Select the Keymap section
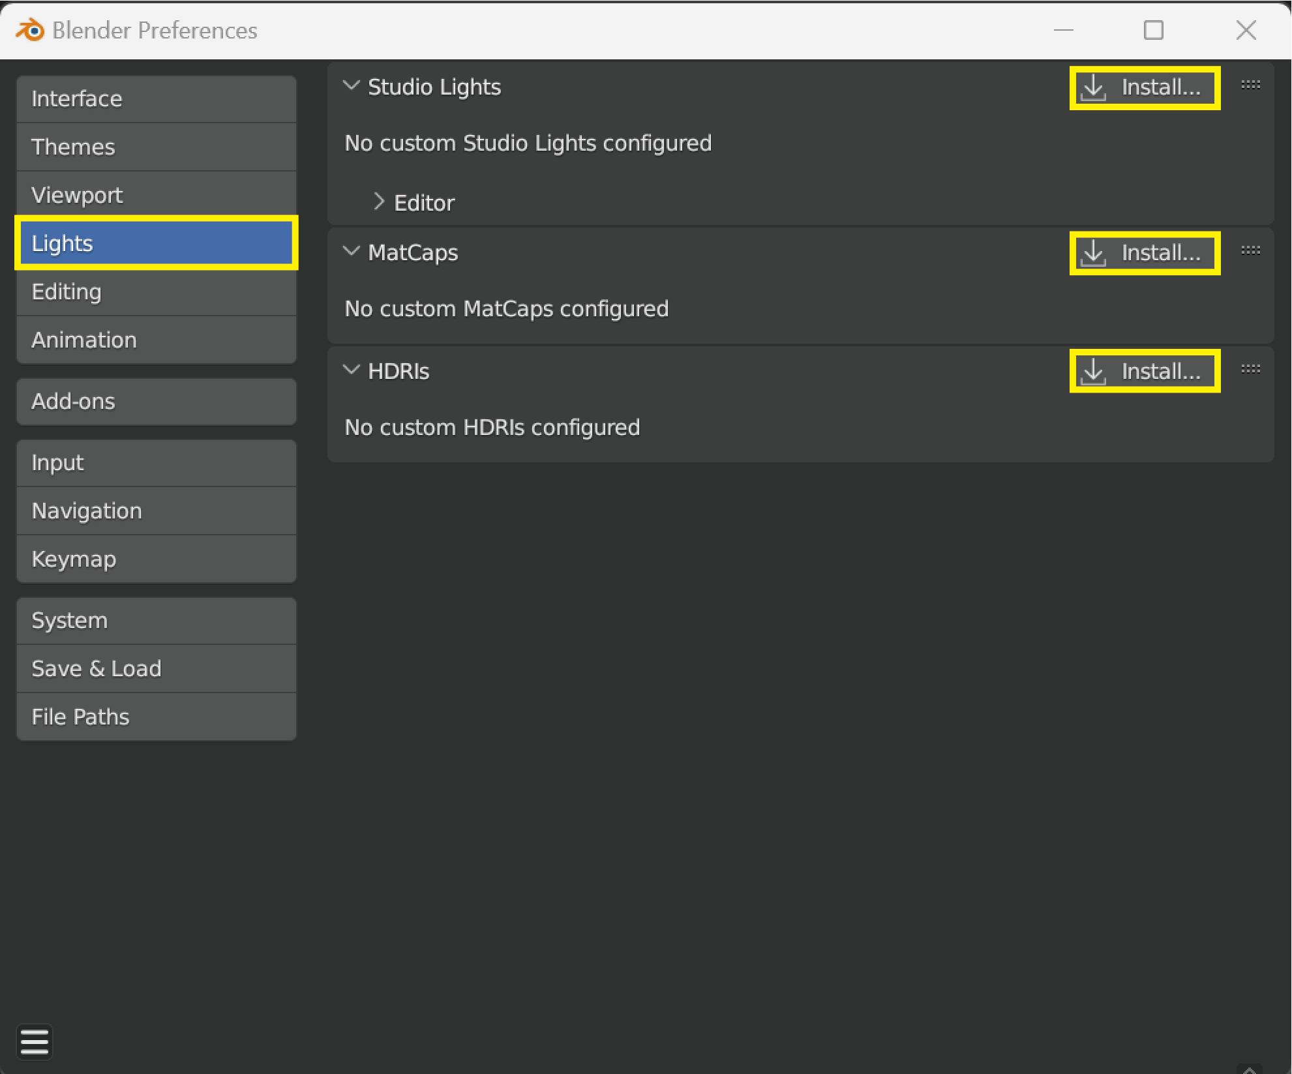The width and height of the screenshot is (1292, 1074). [156, 559]
